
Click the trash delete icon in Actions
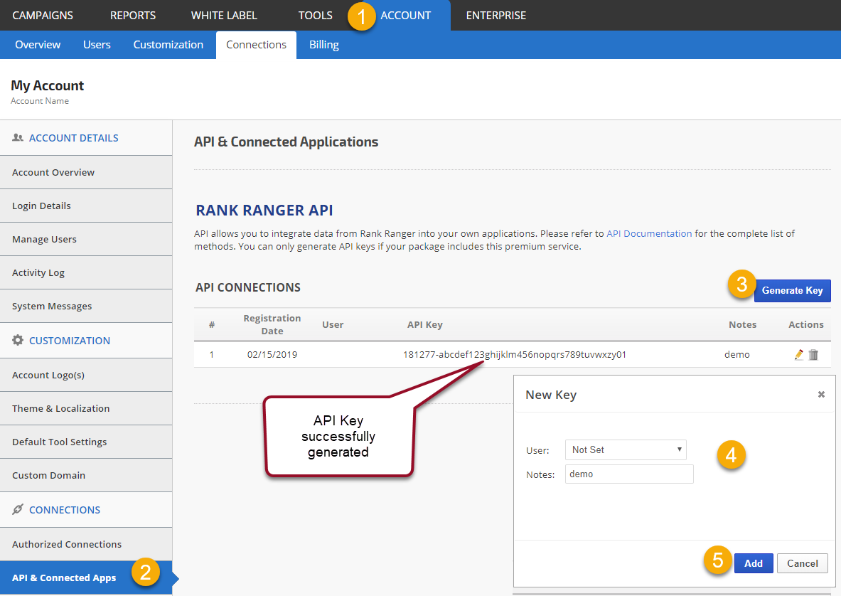[x=813, y=354]
